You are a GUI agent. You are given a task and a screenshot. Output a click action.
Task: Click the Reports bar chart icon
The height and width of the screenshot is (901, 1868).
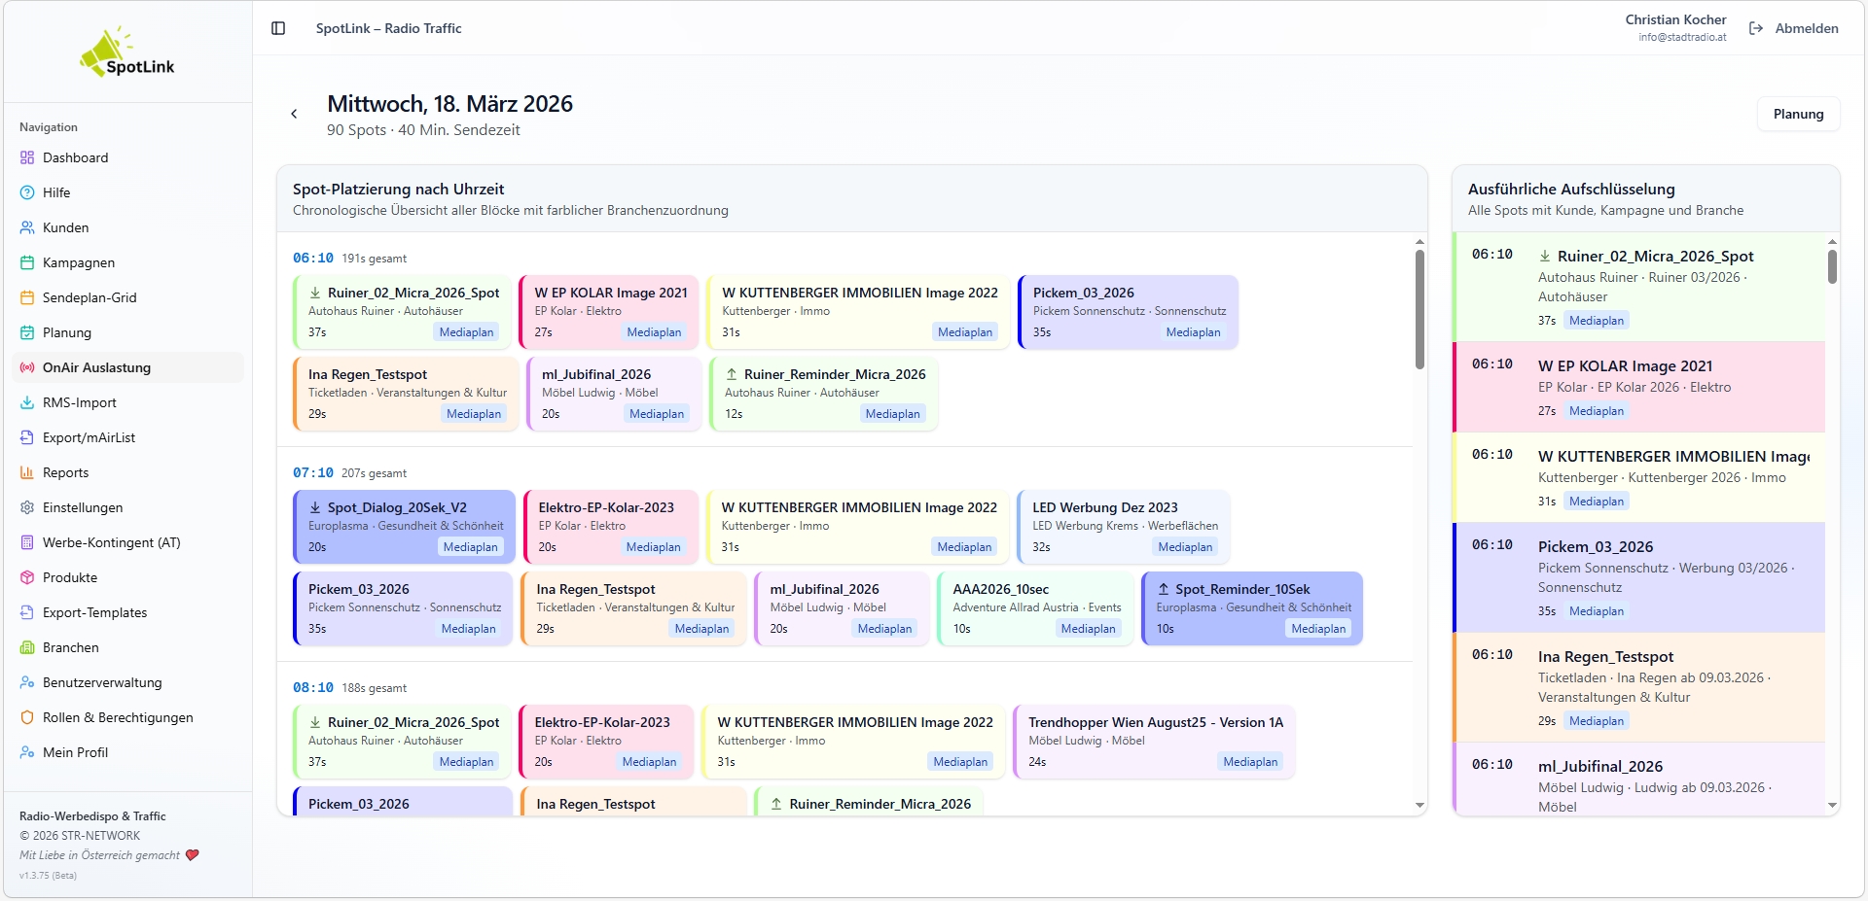pos(27,472)
